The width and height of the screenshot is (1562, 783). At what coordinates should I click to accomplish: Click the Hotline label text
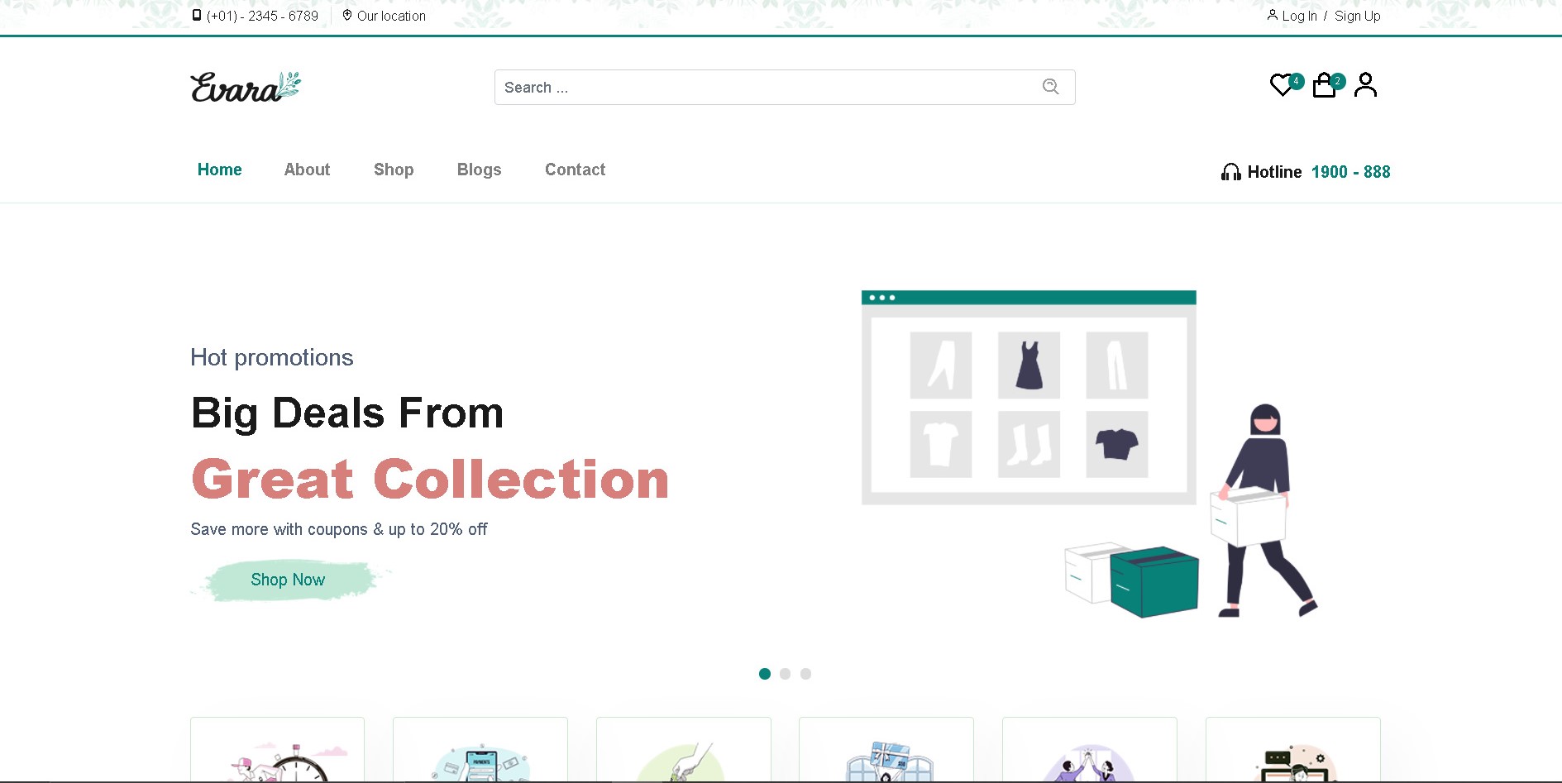click(1274, 172)
